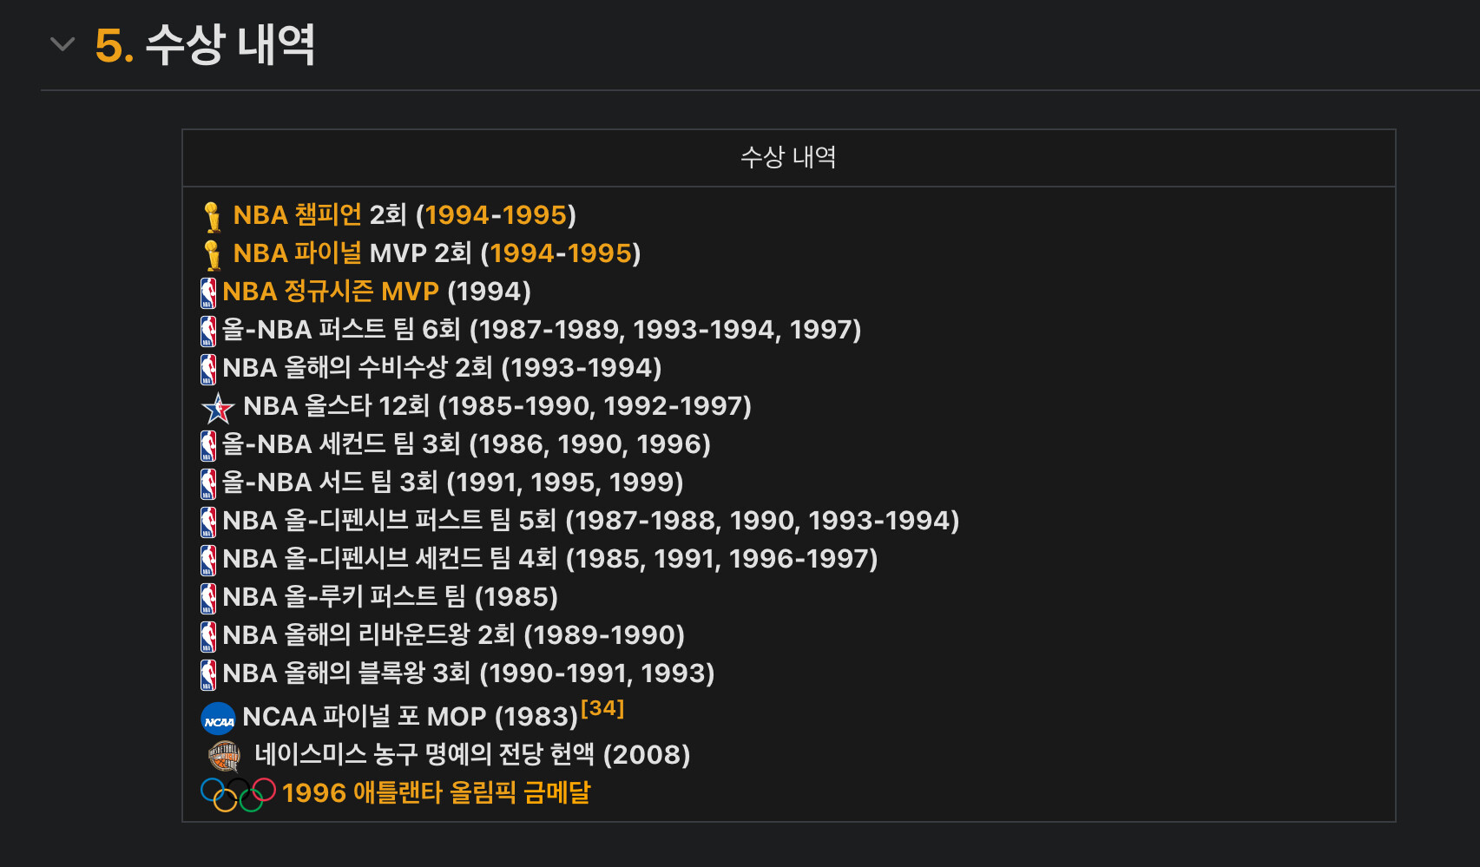The height and width of the screenshot is (867, 1480).
Task: Select the '수상 내역' table header text
Action: 788,157
